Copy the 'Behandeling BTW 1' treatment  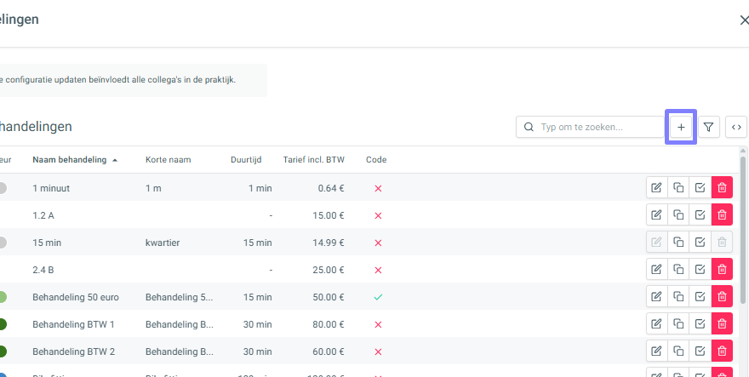click(x=678, y=324)
